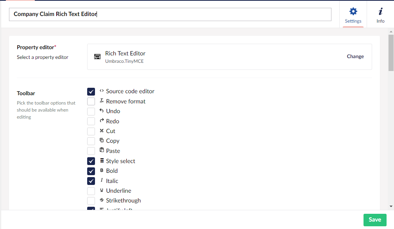This screenshot has width=394, height=229.
Task: Click the Rich Text Editor property icon
Action: coord(97,57)
